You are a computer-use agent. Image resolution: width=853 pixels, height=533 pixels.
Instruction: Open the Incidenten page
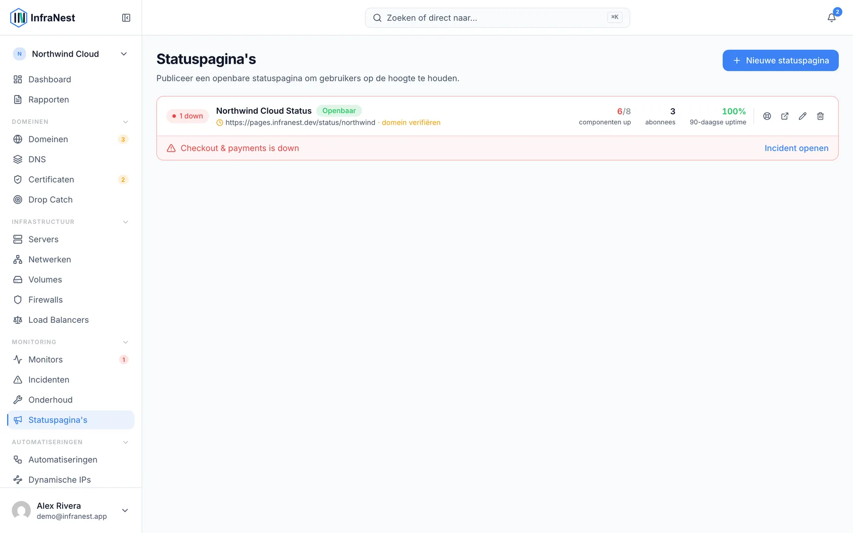[x=71, y=379]
